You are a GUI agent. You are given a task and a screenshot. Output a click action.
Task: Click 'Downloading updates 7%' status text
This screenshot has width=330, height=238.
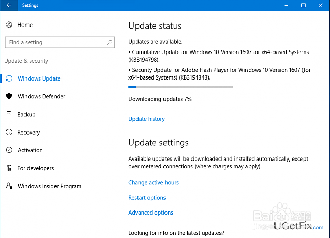point(160,99)
